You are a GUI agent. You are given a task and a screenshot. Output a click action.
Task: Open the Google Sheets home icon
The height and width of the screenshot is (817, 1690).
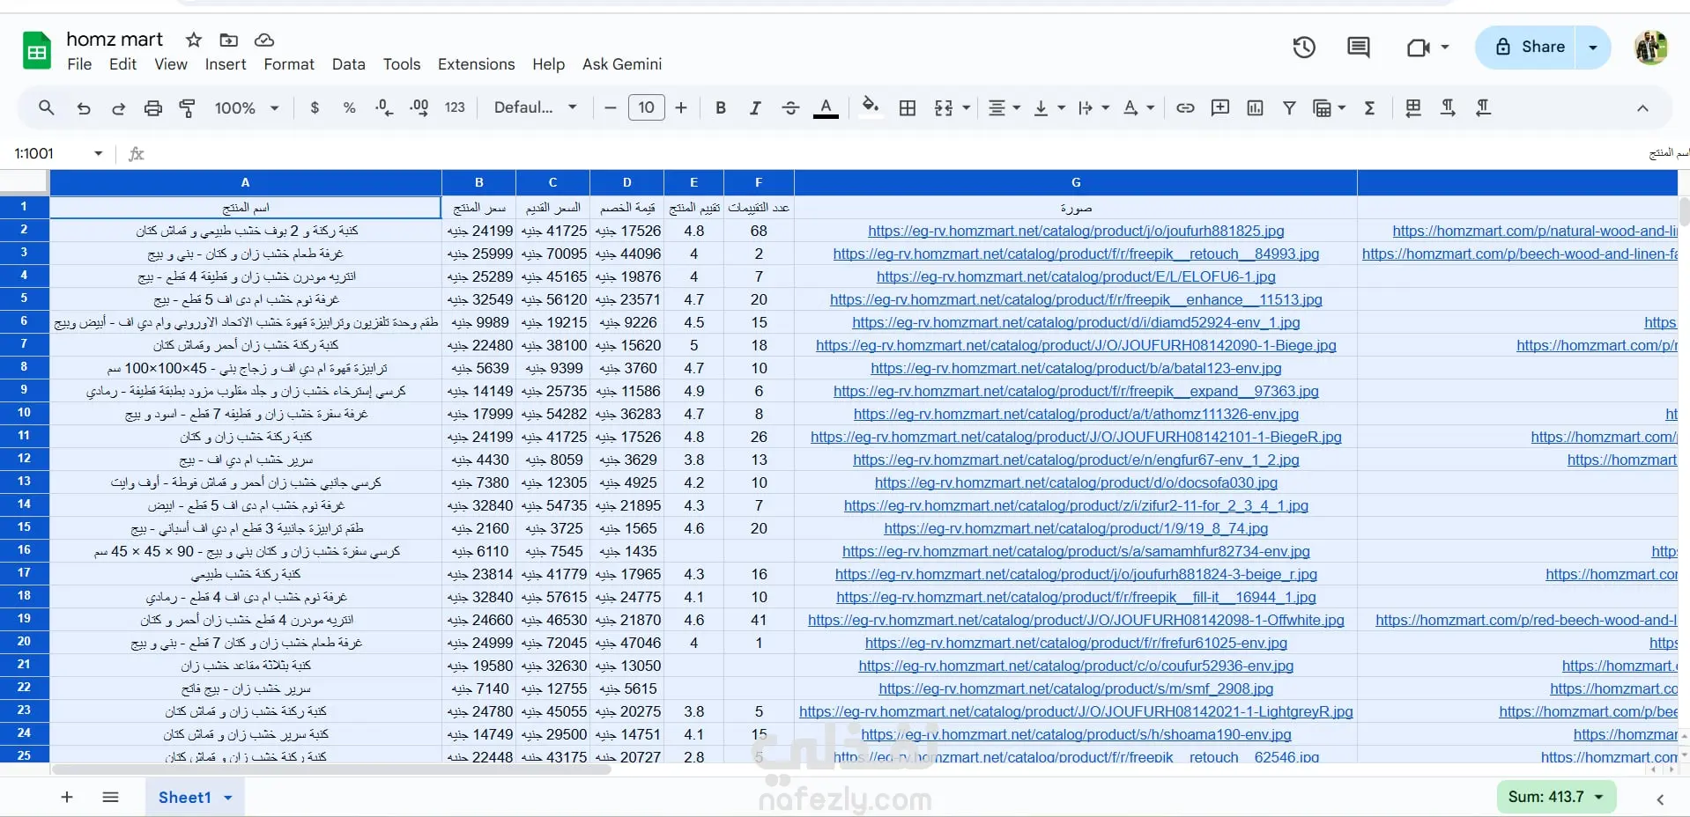[37, 50]
